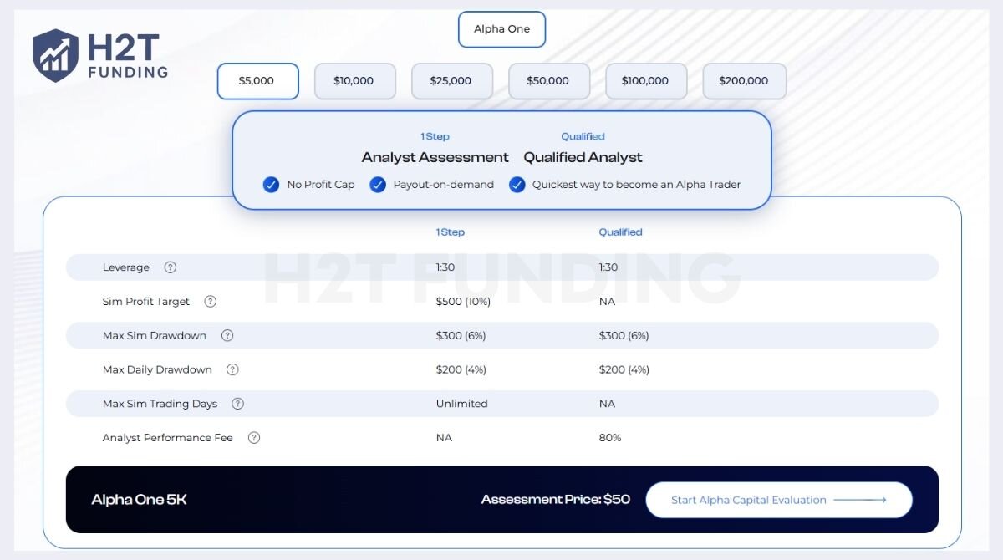Click the arrow in the evaluation button

click(x=860, y=500)
